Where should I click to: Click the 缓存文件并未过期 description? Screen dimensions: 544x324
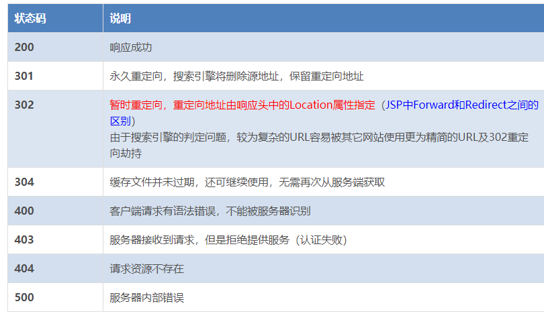247,182
